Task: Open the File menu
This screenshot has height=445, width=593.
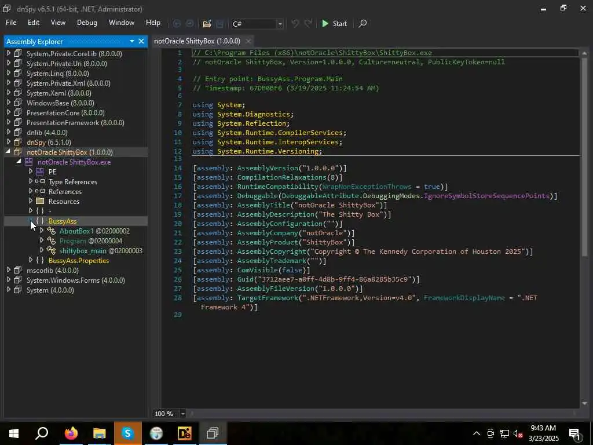Action: tap(11, 23)
